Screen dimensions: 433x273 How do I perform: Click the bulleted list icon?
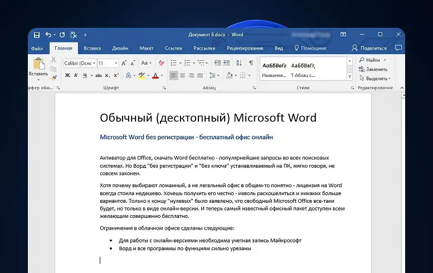tap(173, 63)
